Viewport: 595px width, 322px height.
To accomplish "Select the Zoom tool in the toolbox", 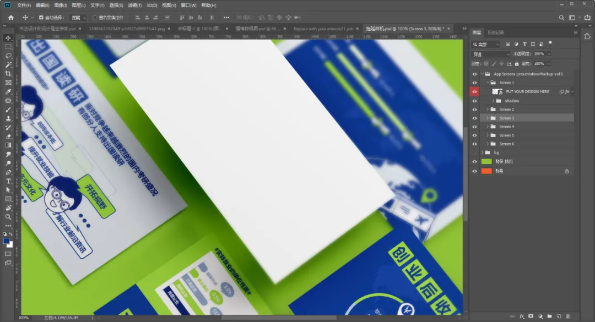I will (8, 217).
